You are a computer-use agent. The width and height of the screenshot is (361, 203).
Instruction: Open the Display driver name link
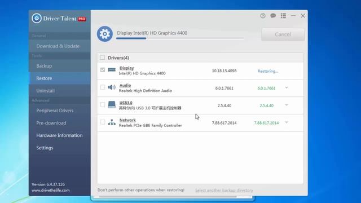pos(126,68)
